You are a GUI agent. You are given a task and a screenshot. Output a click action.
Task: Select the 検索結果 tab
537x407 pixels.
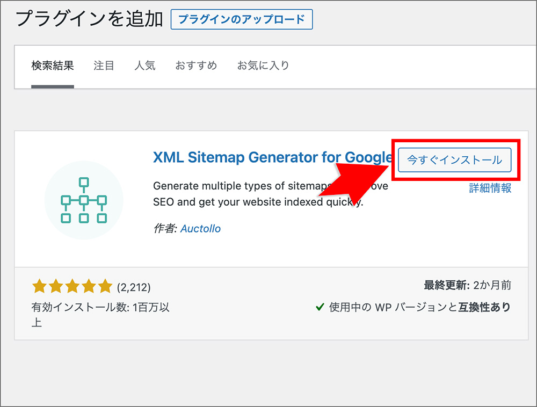[x=53, y=66]
